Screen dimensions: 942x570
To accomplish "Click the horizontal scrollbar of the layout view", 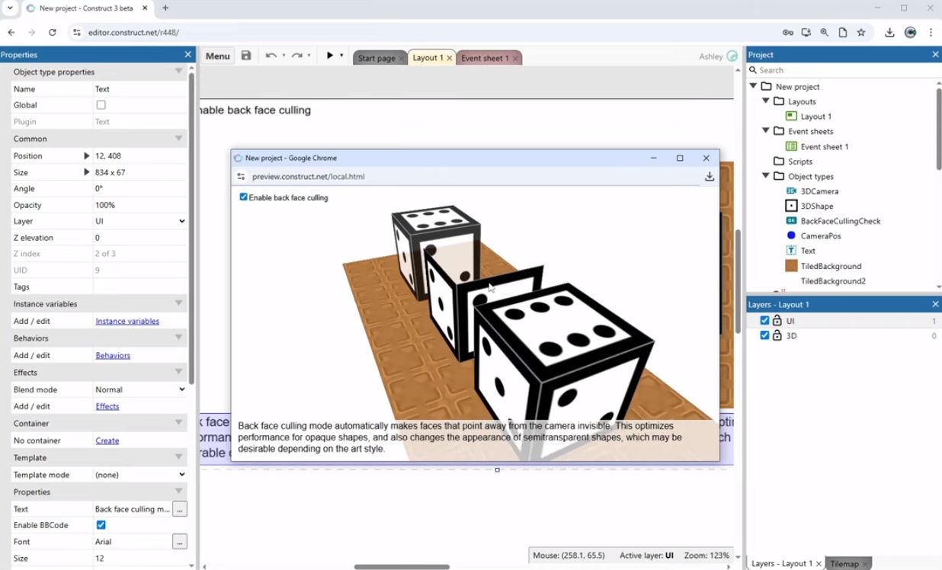I will tap(402, 567).
